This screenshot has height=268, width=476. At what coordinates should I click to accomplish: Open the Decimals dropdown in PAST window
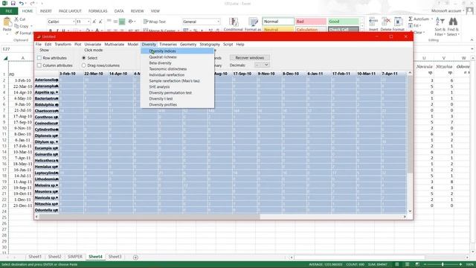point(262,65)
